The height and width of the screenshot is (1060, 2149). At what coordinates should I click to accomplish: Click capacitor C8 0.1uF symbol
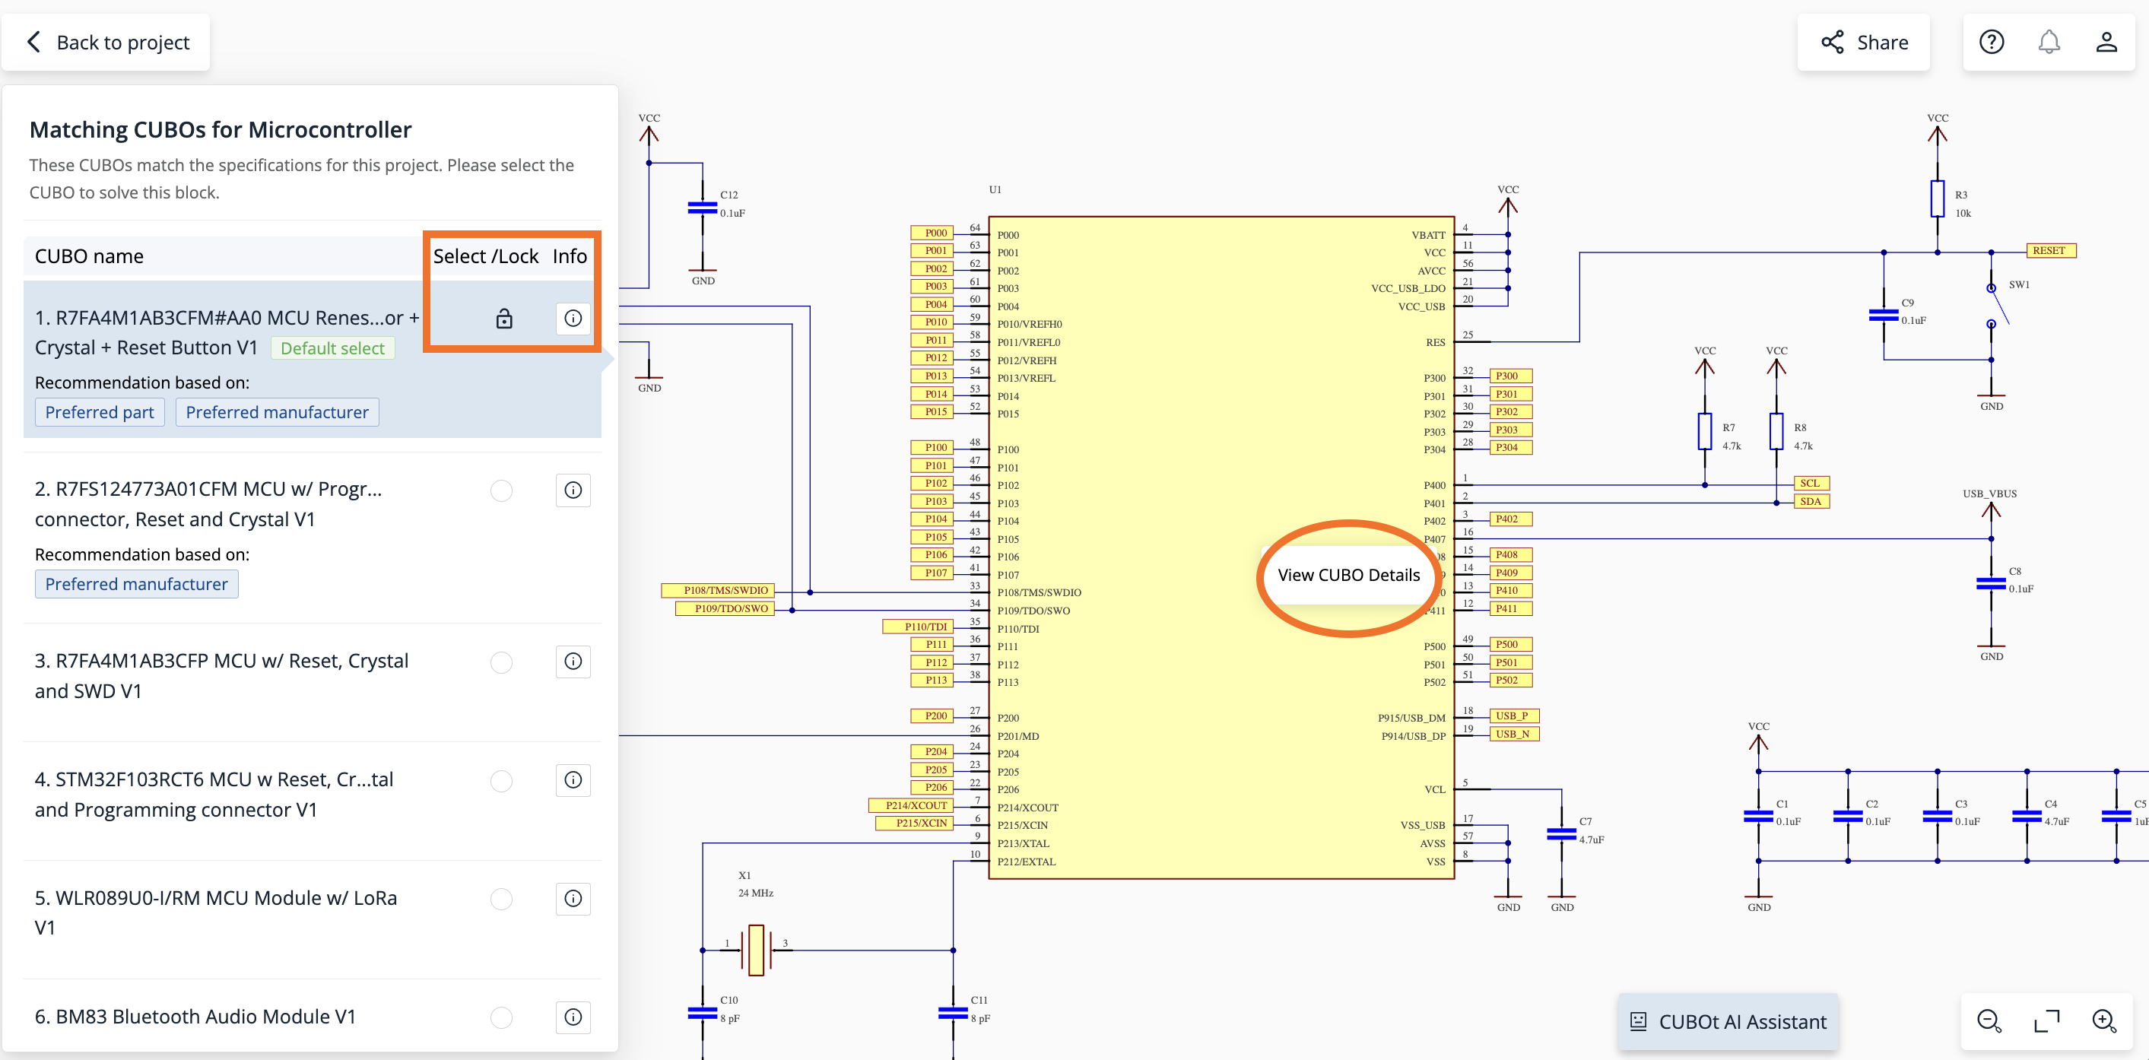click(1991, 584)
